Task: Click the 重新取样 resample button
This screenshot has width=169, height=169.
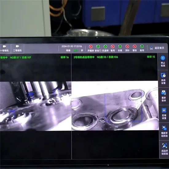Action: [163, 96]
